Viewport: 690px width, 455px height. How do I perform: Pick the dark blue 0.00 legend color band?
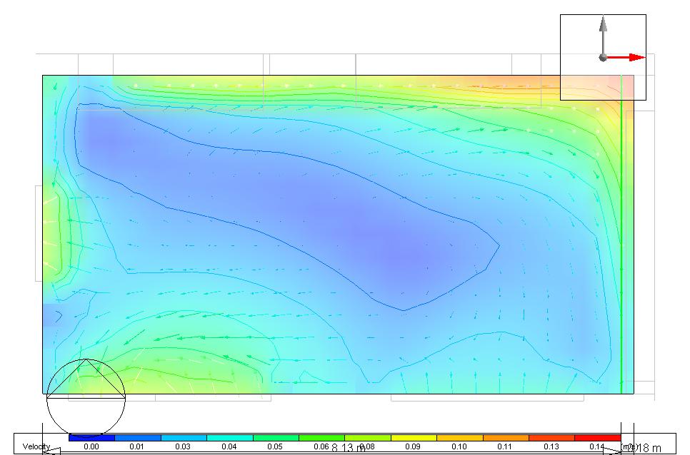coord(91,438)
